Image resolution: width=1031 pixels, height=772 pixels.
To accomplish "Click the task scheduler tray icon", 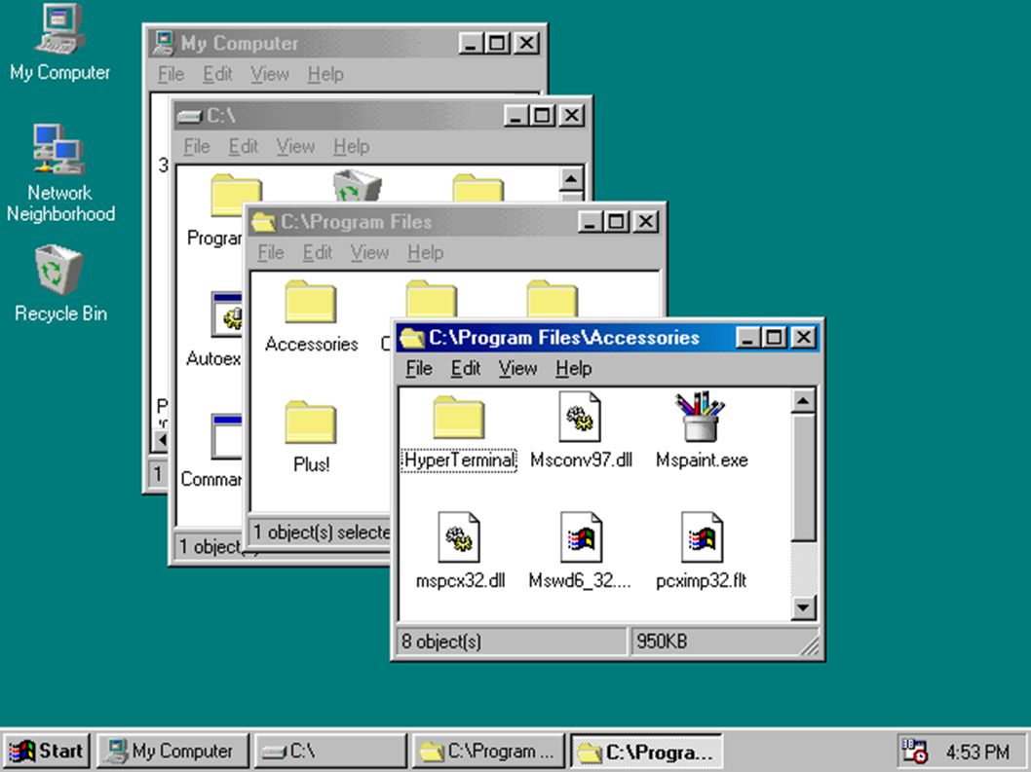I will (914, 751).
